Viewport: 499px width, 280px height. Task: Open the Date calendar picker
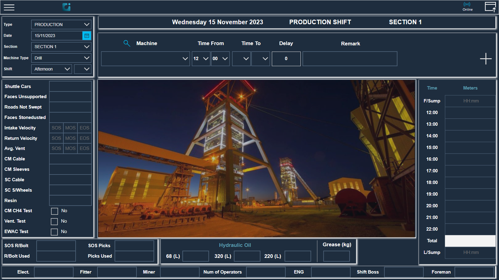click(87, 36)
